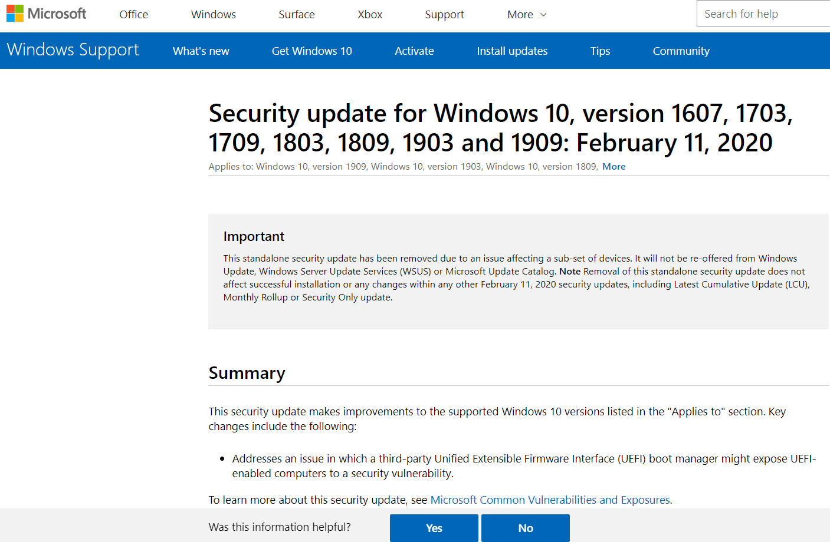This screenshot has width=830, height=542.
Task: Expand the More dropdown menu
Action: 527,15
